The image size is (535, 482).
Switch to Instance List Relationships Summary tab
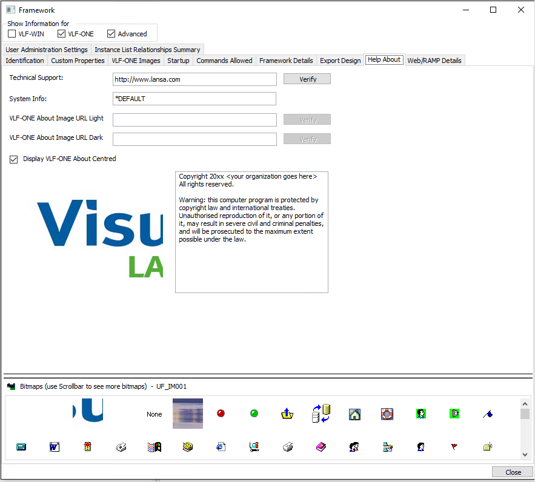(x=147, y=50)
